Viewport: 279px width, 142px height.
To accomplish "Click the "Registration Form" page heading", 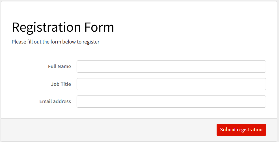I will (63, 27).
